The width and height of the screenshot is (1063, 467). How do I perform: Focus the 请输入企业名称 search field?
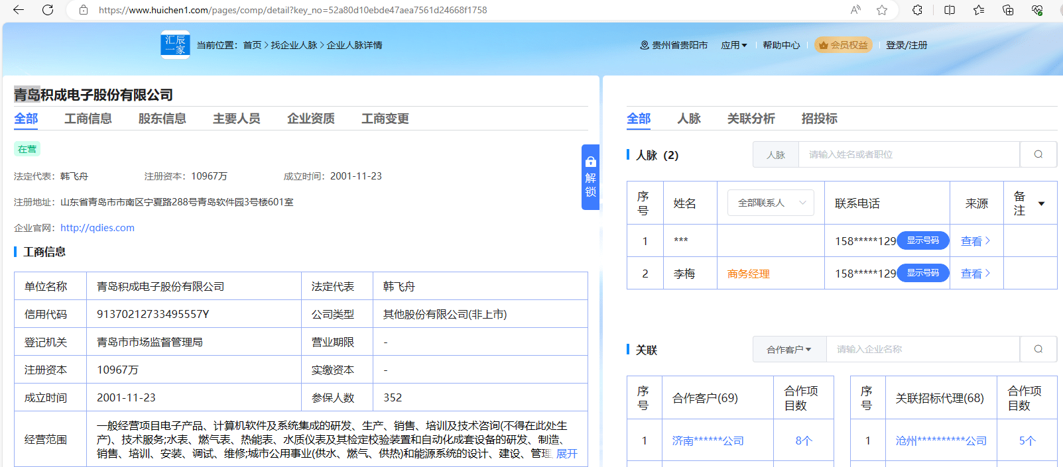point(923,349)
